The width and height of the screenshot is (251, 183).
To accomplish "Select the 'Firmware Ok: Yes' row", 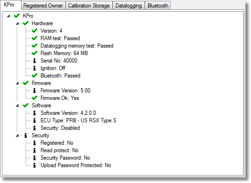I will pos(60,98).
